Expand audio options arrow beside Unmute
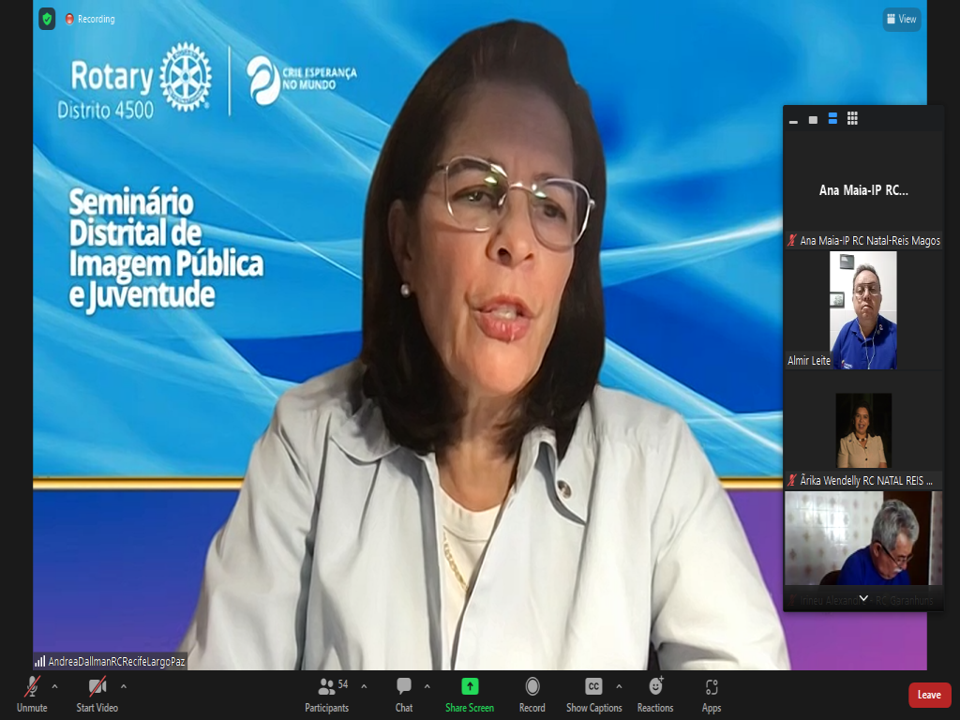 tap(54, 686)
